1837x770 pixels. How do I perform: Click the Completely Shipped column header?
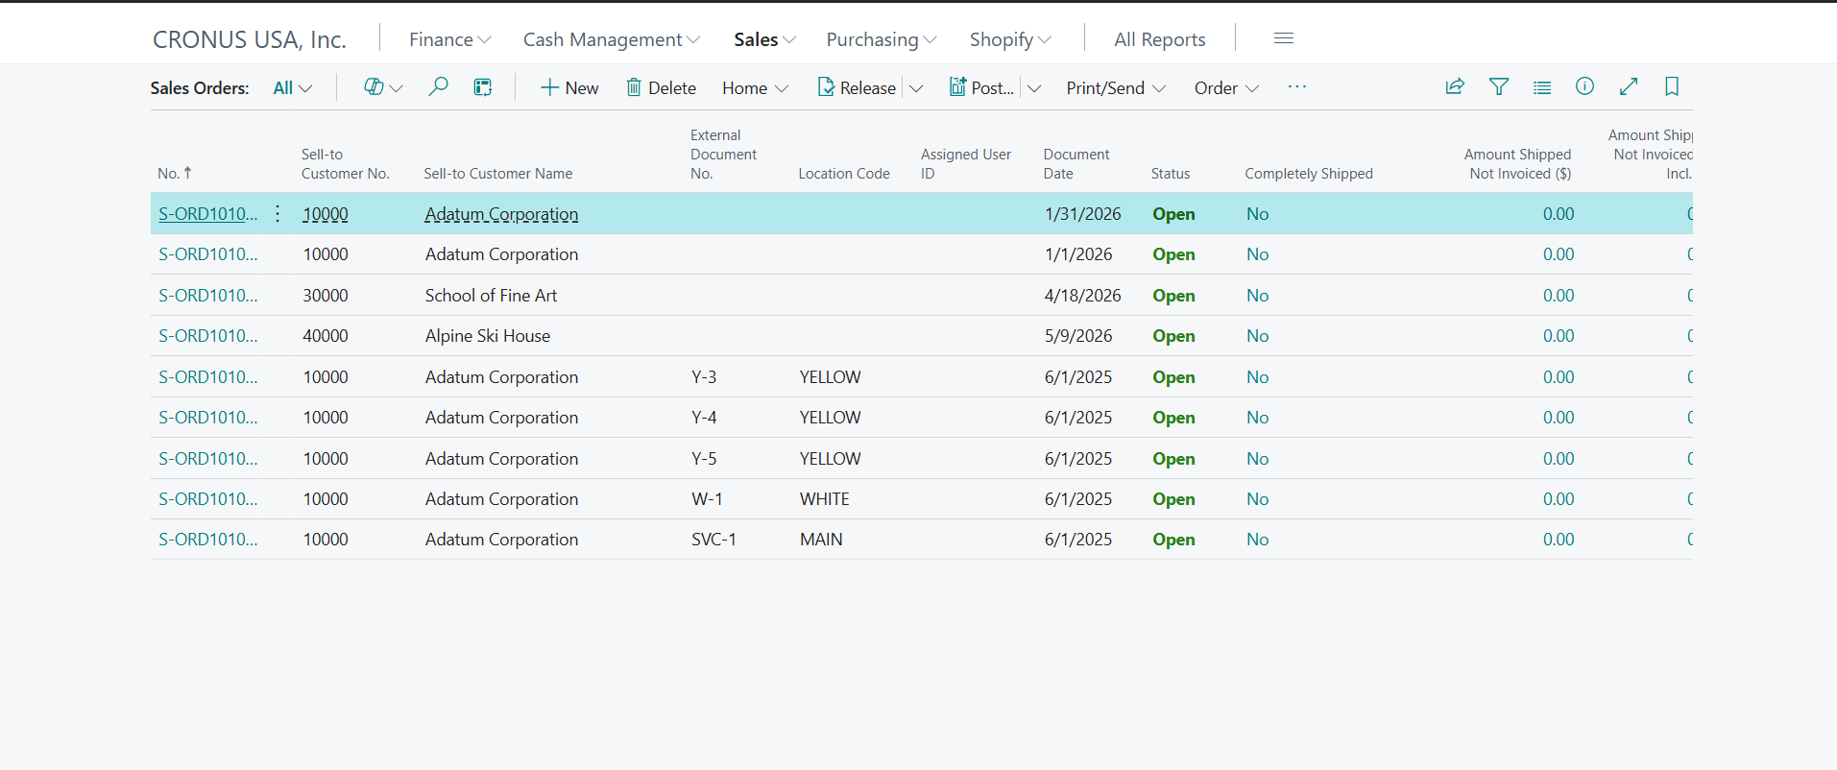(1308, 173)
